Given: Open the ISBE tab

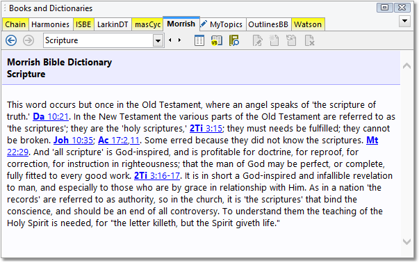Looking at the screenshot, I should [83, 24].
